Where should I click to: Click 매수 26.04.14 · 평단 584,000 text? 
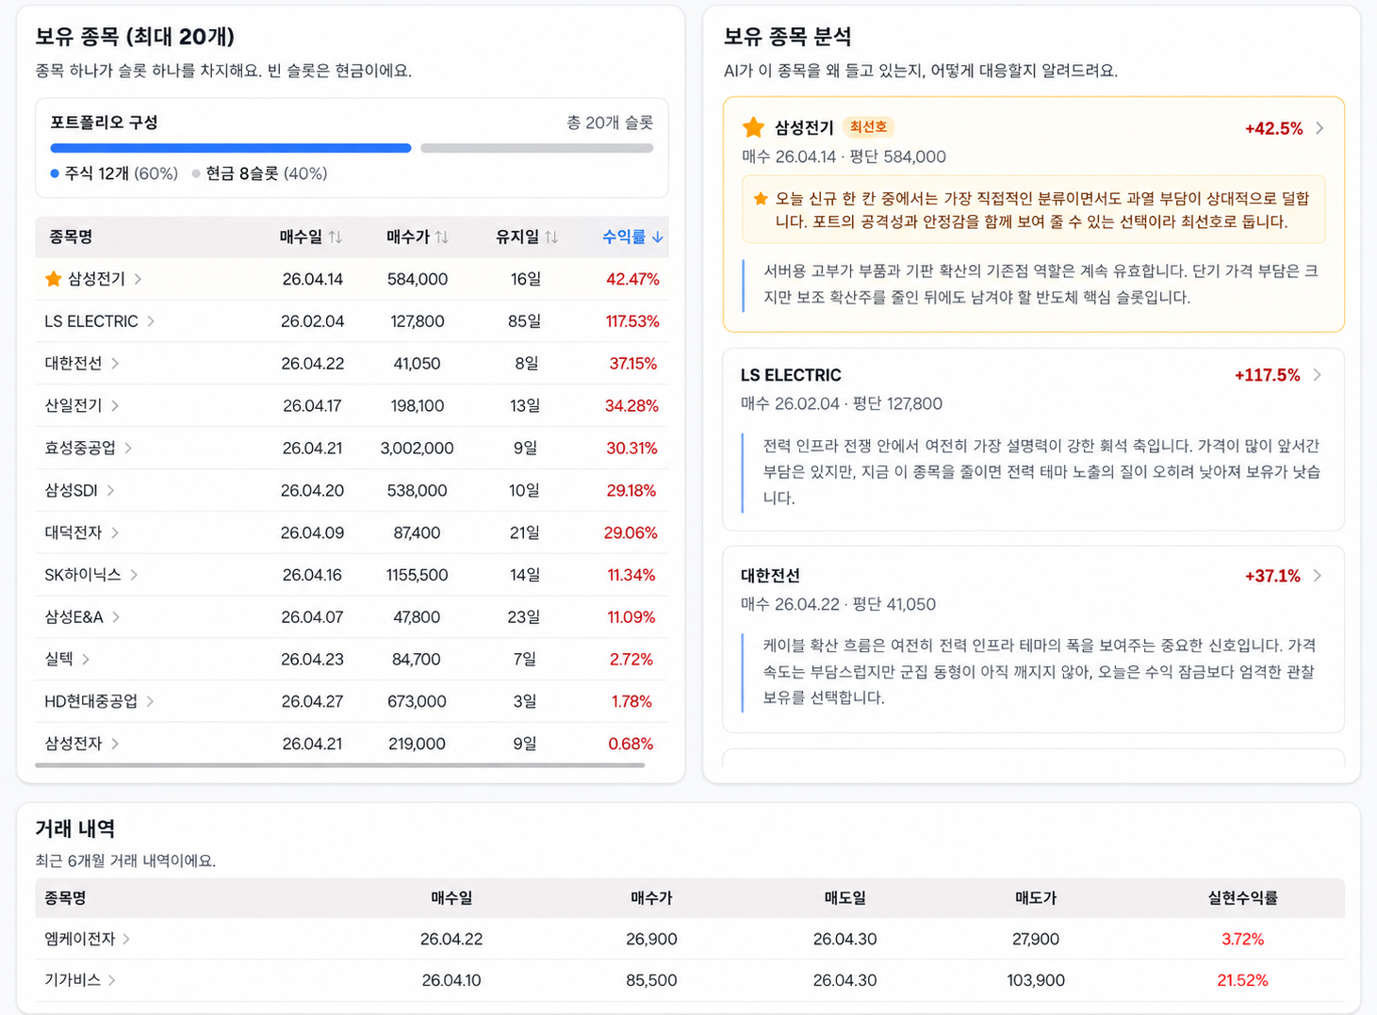(844, 156)
